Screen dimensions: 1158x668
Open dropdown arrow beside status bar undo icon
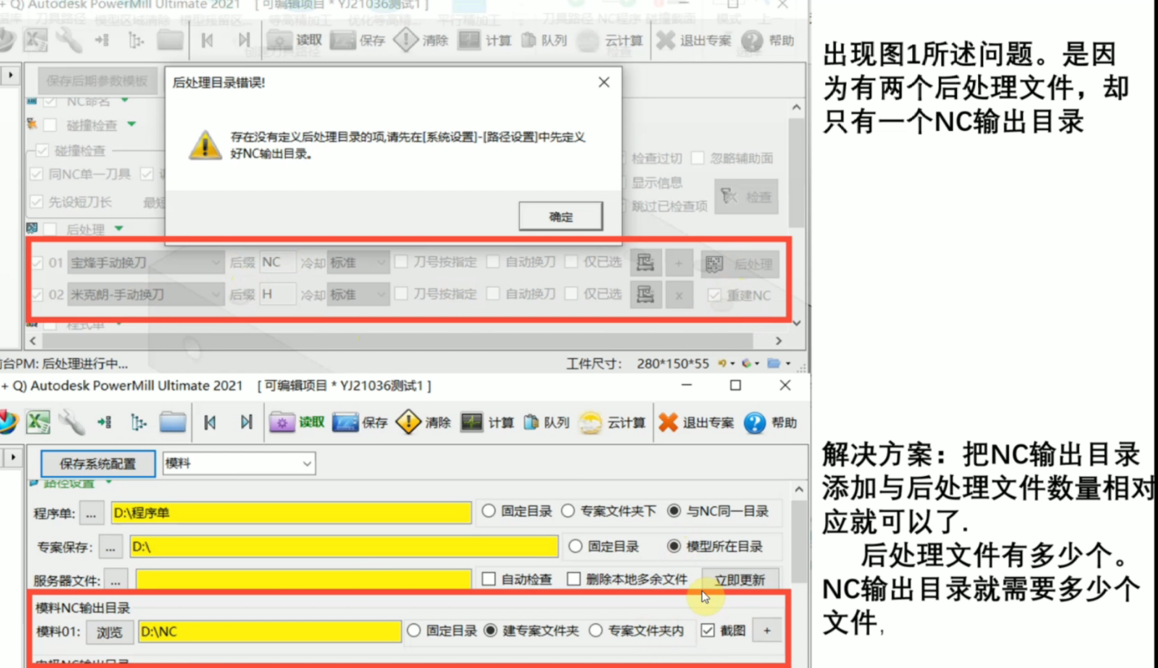732,364
